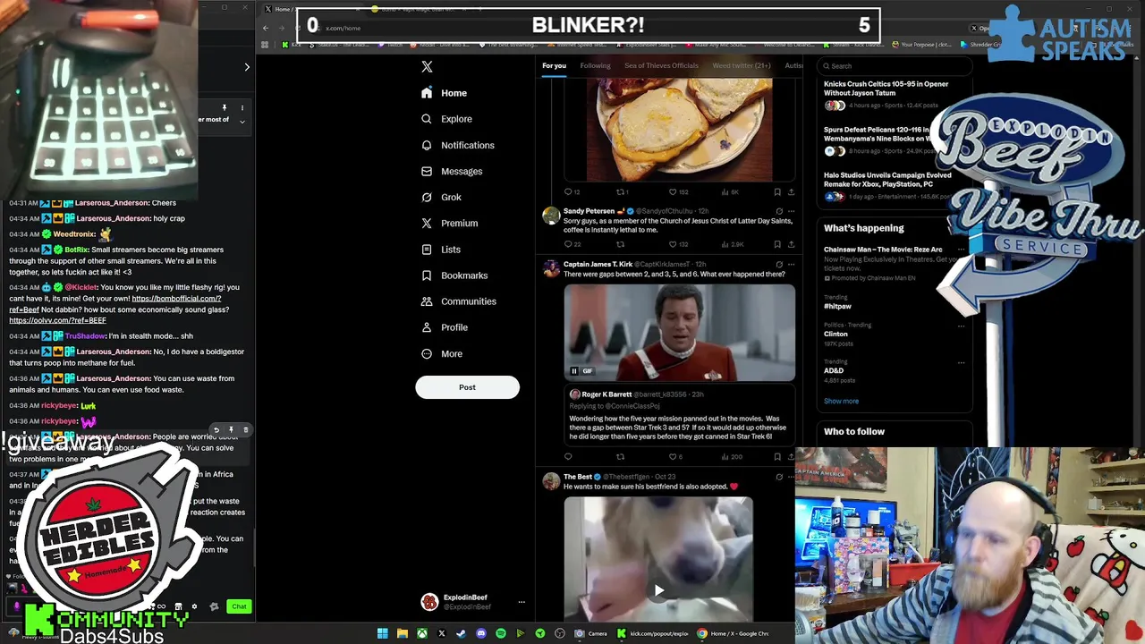Bookmark the sandwich photo tweet
The width and height of the screenshot is (1145, 644).
coord(777,191)
